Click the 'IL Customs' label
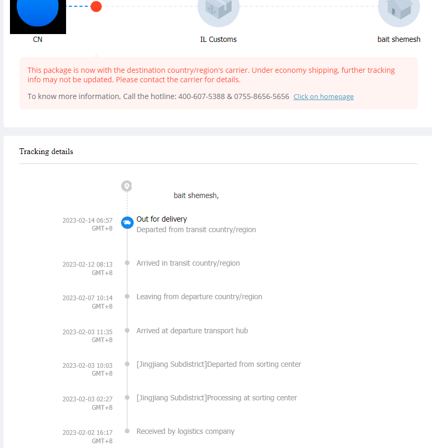The height and width of the screenshot is (448, 432). coord(219,39)
